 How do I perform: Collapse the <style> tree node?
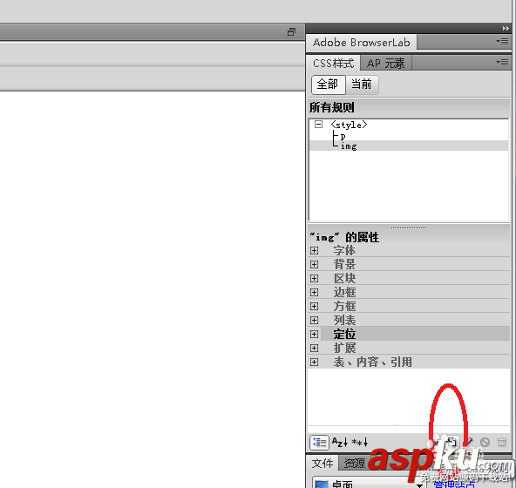click(x=318, y=125)
